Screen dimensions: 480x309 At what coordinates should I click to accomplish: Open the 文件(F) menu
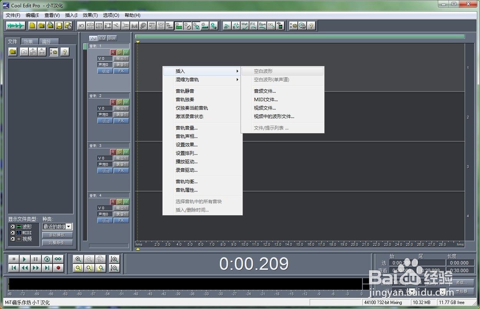pyautogui.click(x=13, y=15)
